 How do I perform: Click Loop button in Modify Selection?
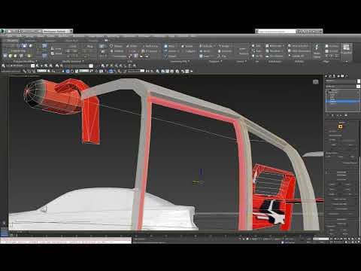pyautogui.click(x=73, y=46)
